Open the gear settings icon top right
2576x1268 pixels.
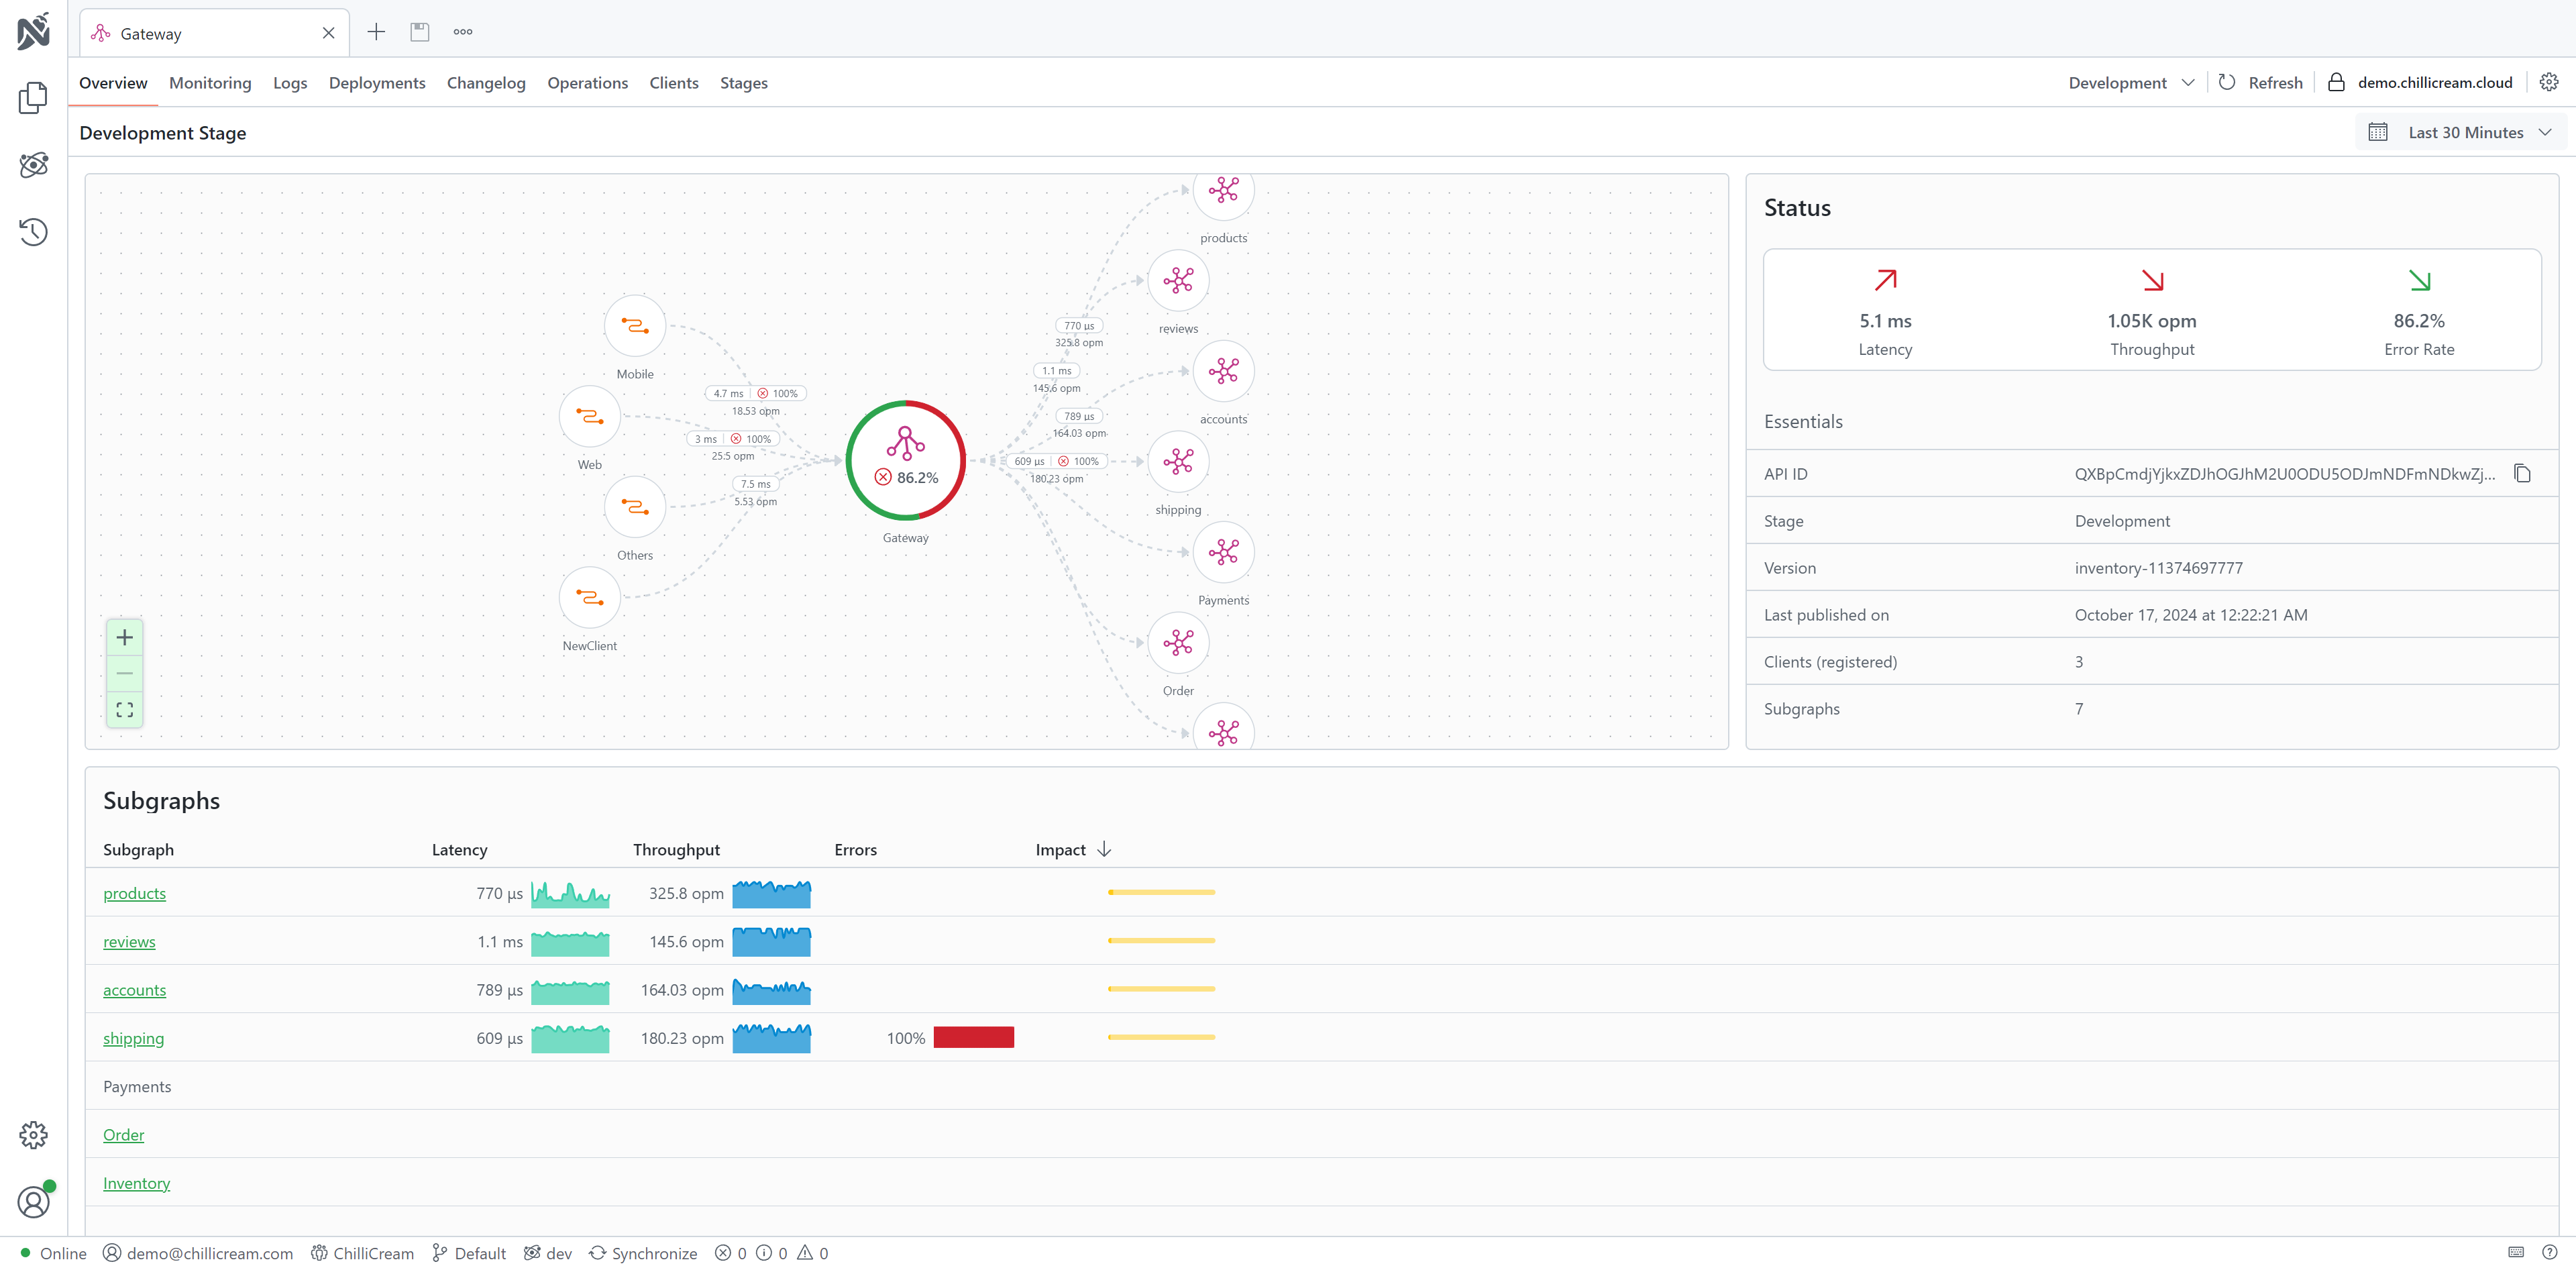[x=2549, y=82]
